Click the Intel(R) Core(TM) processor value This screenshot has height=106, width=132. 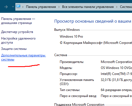coord(116,74)
